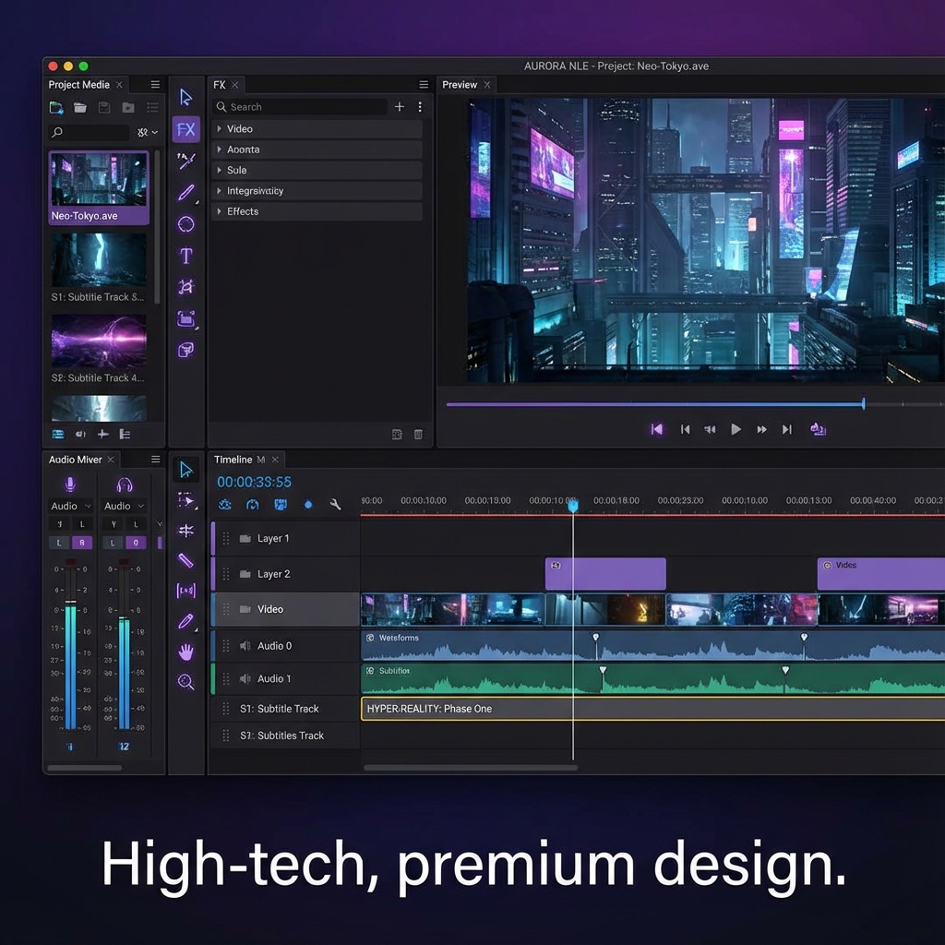This screenshot has height=945, width=945.
Task: Open folder icon in Project Media
Action: click(x=80, y=108)
